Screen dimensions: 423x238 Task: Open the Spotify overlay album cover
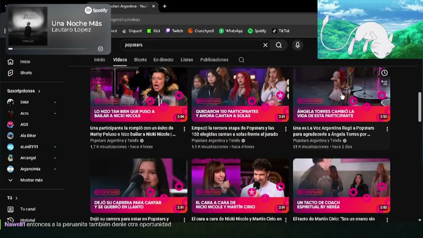point(28,26)
